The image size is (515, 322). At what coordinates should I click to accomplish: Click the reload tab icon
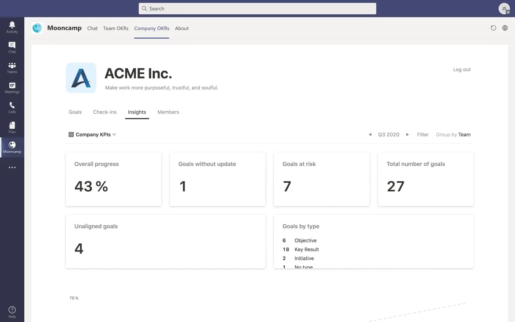(494, 28)
